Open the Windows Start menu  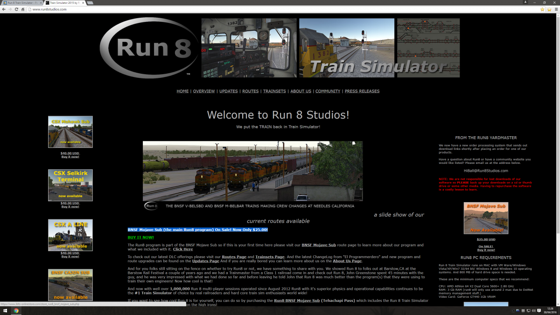4,310
